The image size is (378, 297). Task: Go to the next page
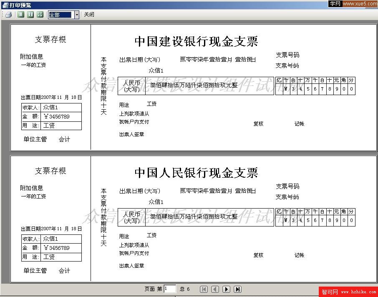pyautogui.click(x=226, y=289)
